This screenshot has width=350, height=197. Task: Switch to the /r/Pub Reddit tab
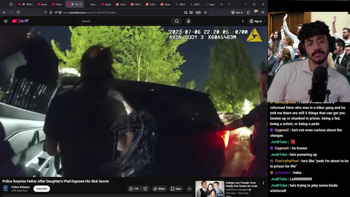[151, 4]
